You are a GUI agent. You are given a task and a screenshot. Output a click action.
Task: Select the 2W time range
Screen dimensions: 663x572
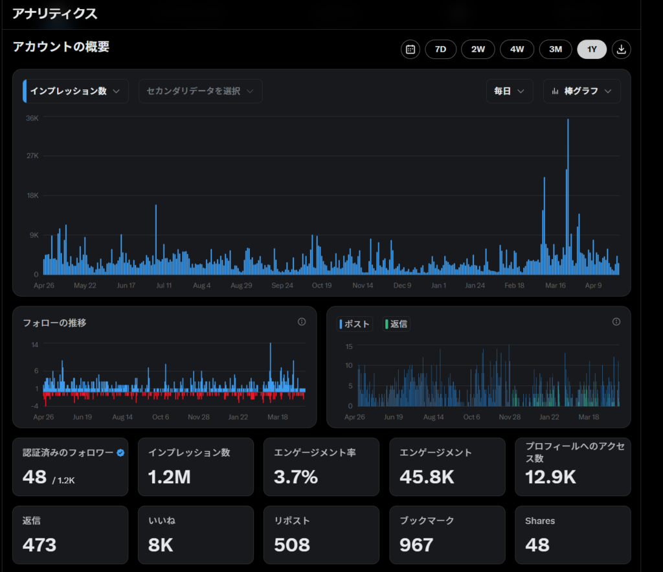478,49
